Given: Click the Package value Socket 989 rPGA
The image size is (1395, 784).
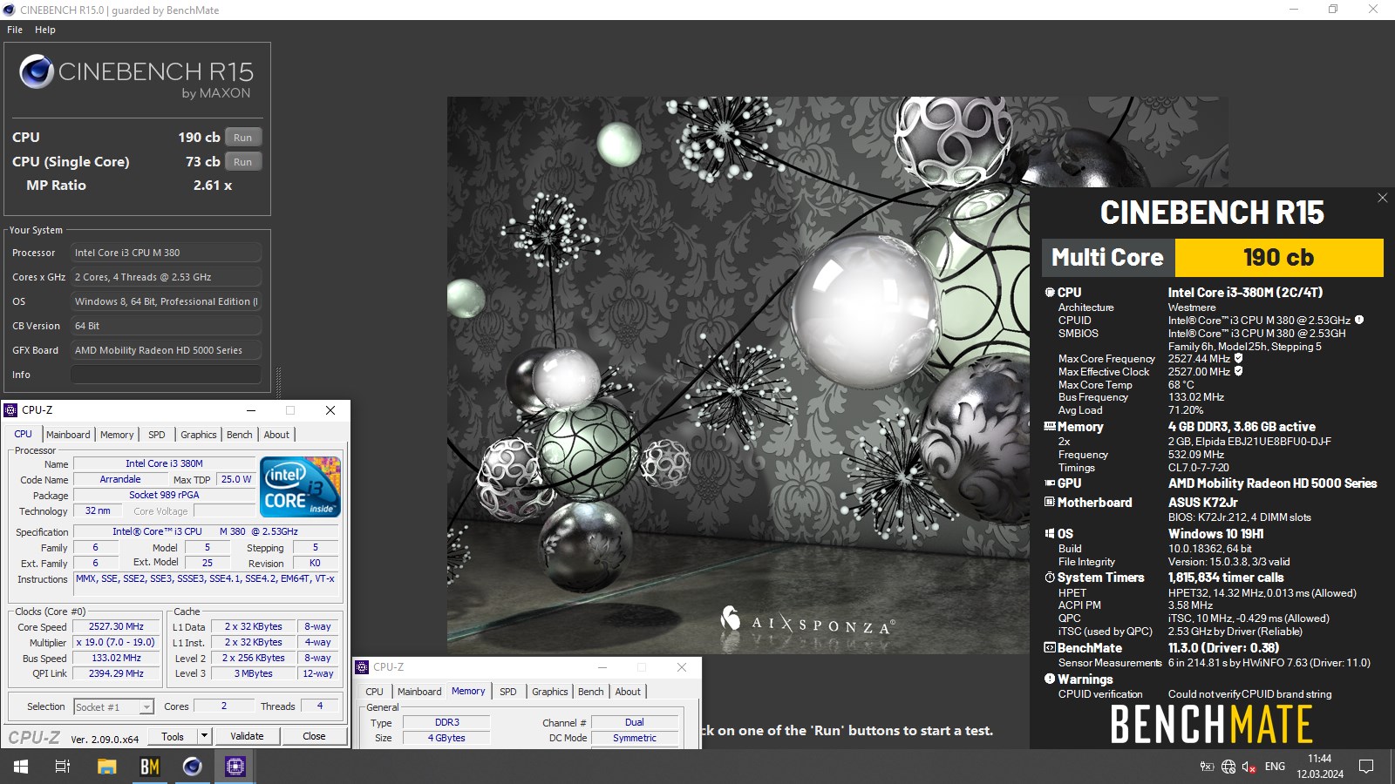Looking at the screenshot, I should coord(164,495).
